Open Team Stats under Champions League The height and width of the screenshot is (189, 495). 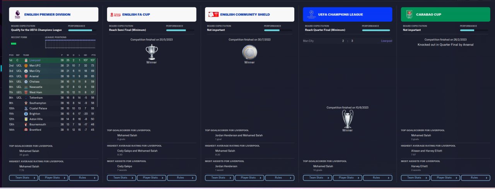[x=317, y=178]
